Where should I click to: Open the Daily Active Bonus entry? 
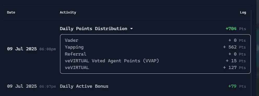pyautogui.click(x=84, y=86)
